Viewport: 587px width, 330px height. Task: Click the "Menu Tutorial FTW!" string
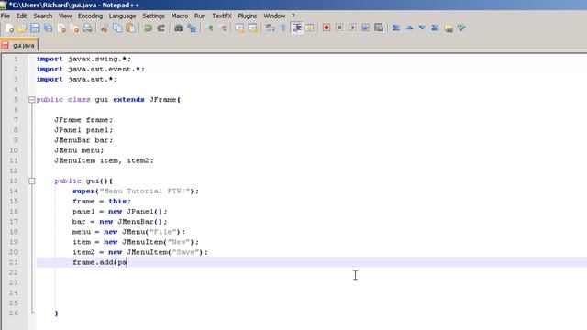pos(145,192)
